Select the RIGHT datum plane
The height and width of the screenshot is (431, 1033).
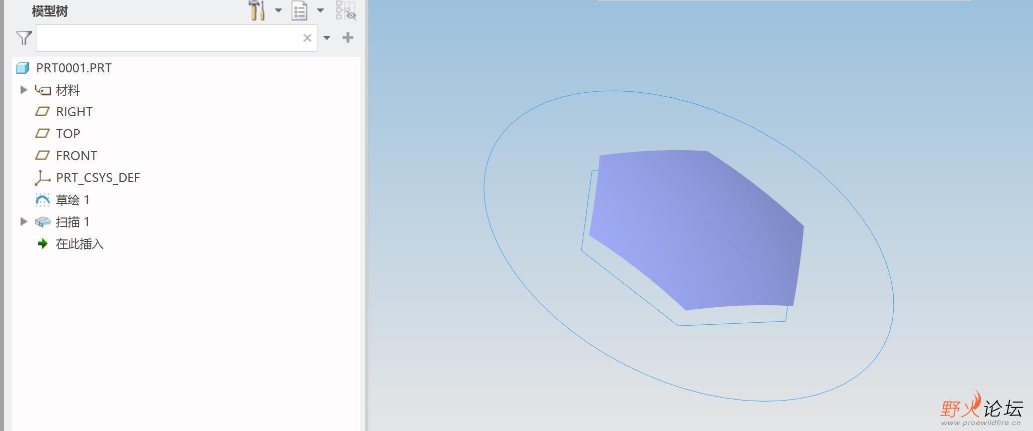click(x=74, y=112)
